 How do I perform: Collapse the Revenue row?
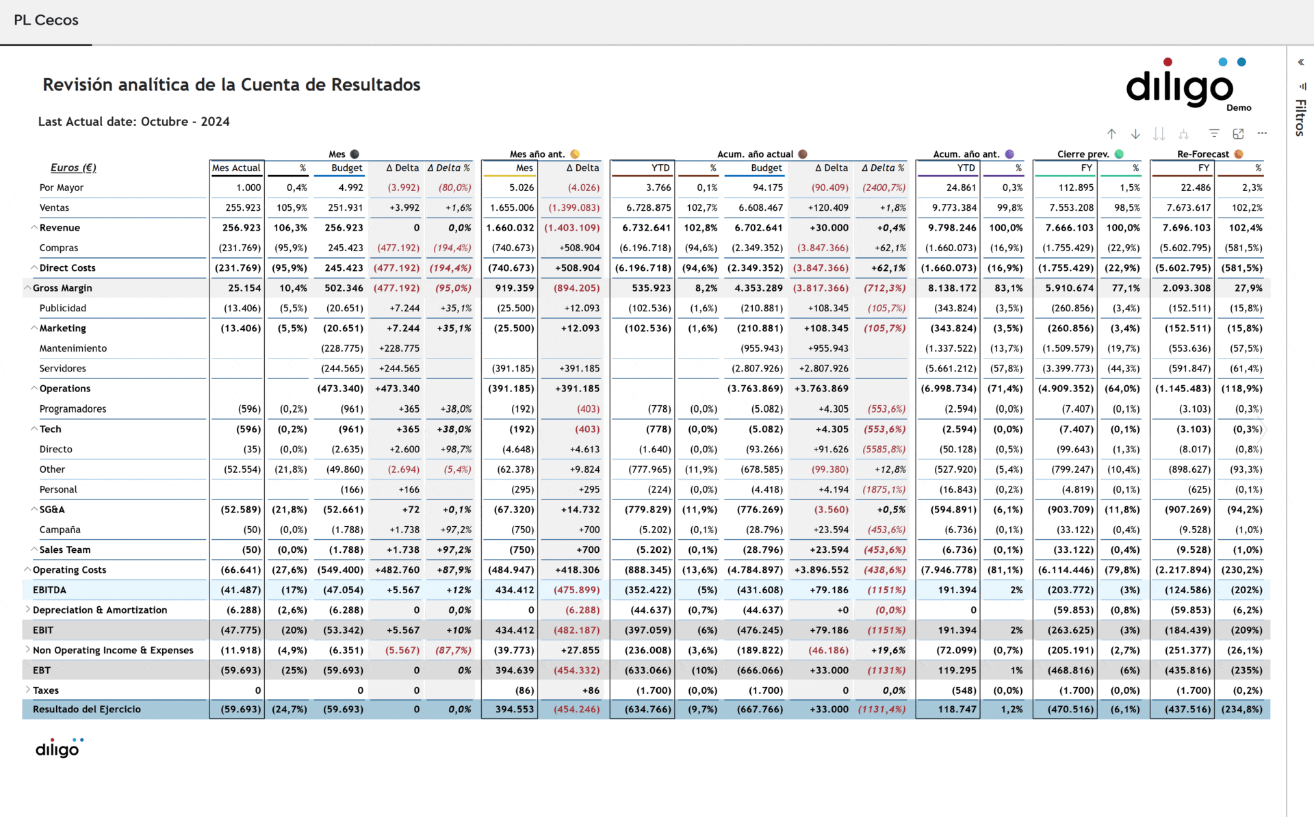(34, 227)
